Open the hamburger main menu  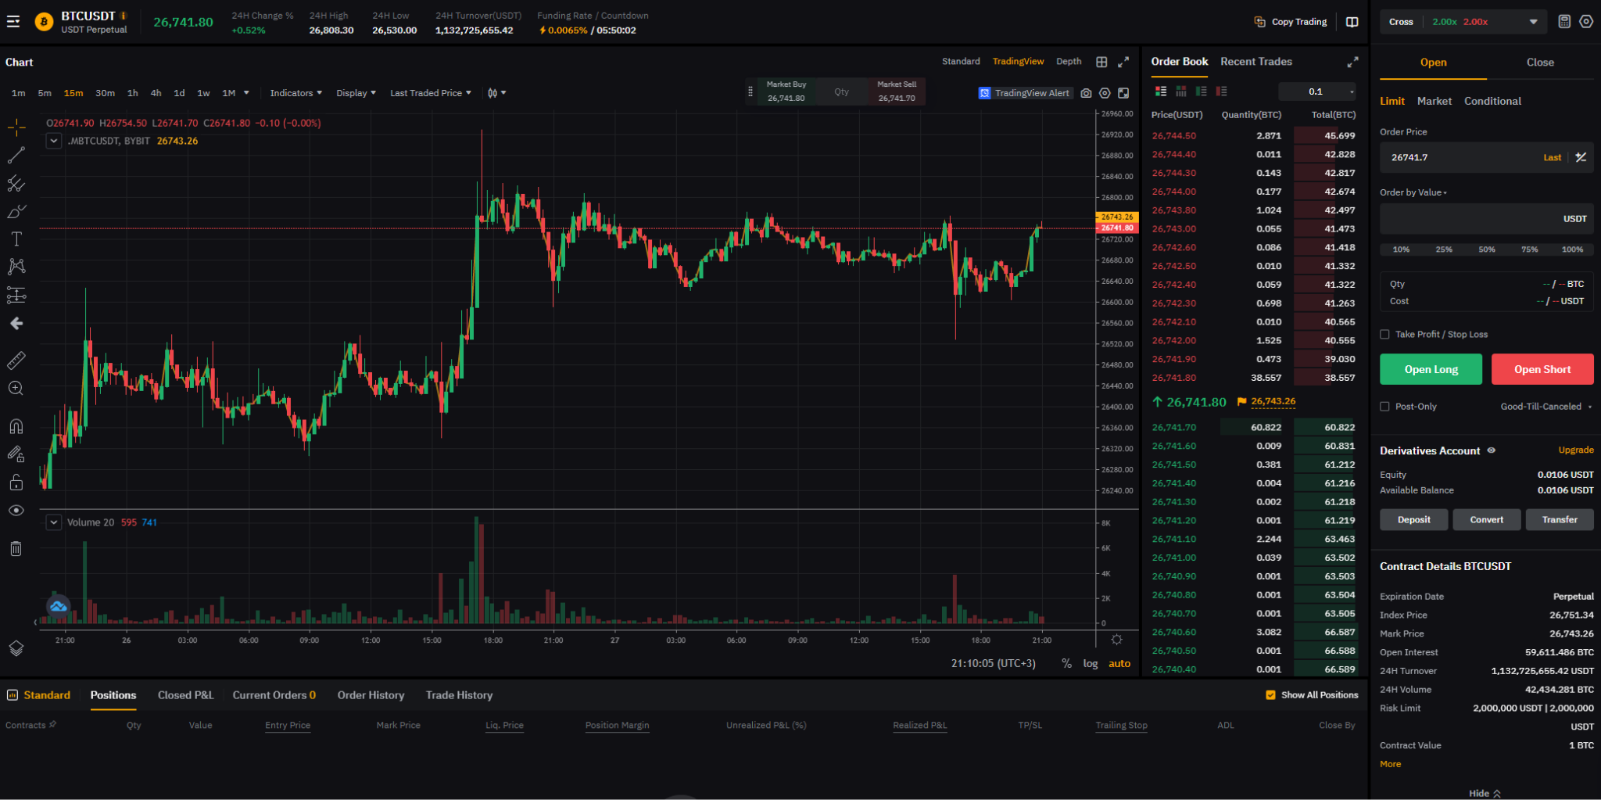pos(13,21)
